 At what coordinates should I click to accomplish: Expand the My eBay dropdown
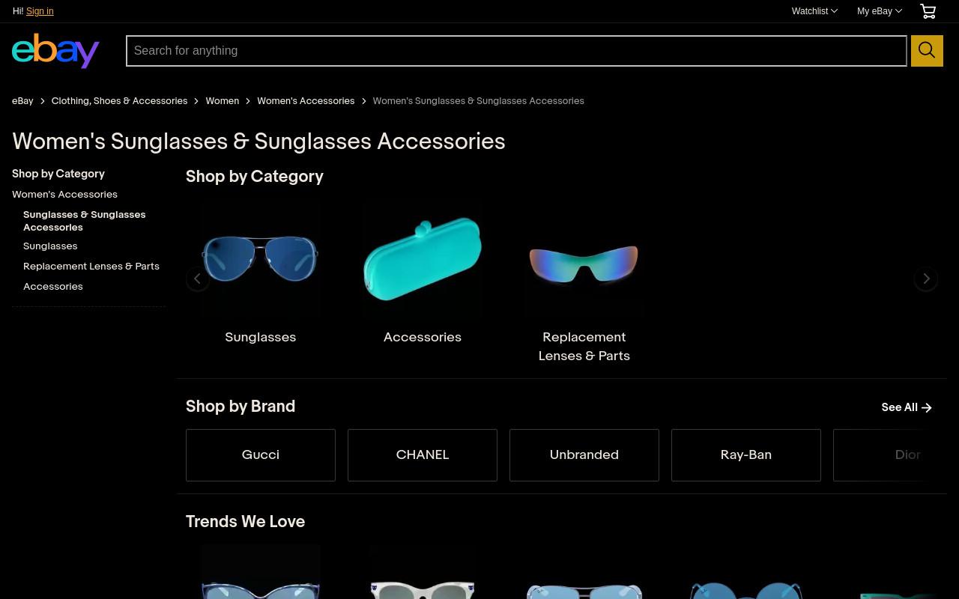tap(880, 11)
